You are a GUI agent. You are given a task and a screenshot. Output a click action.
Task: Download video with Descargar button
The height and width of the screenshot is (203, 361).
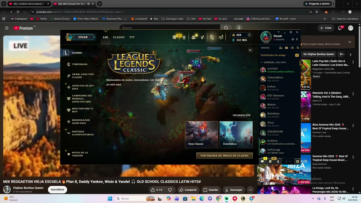click(x=234, y=190)
